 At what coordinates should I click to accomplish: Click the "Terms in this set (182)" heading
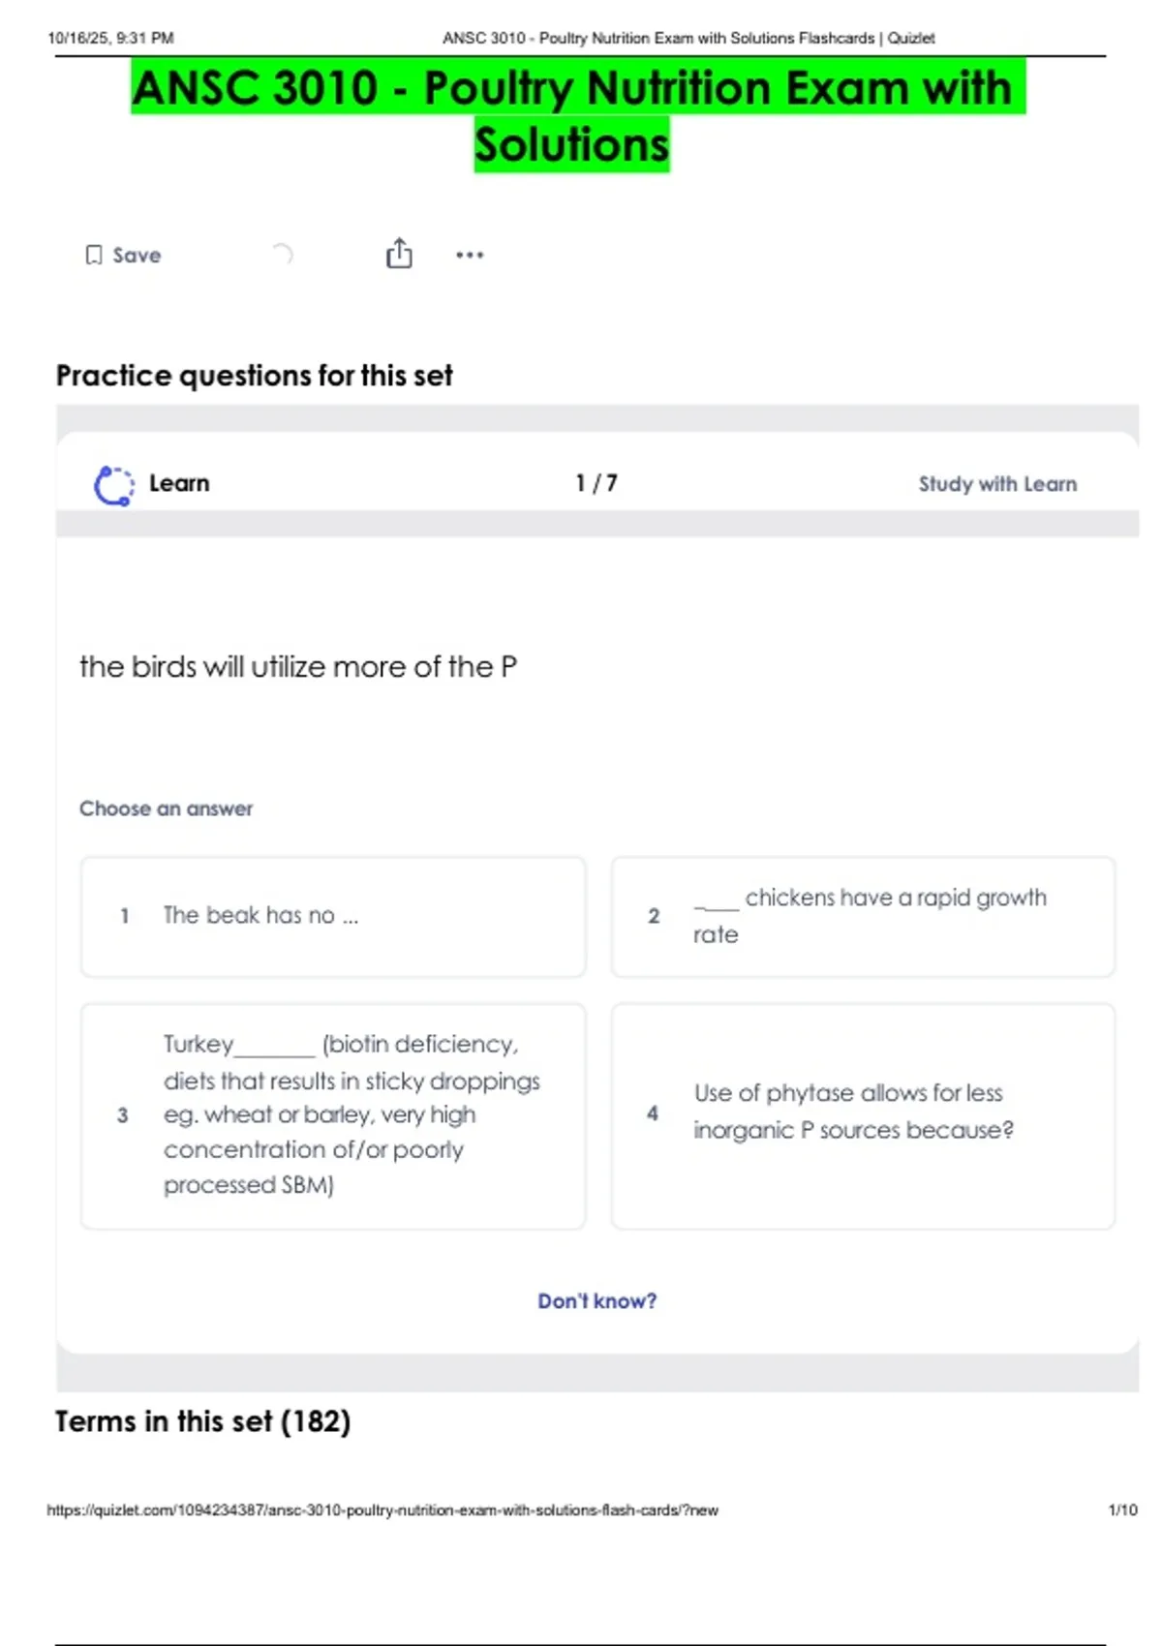pyautogui.click(x=203, y=1421)
